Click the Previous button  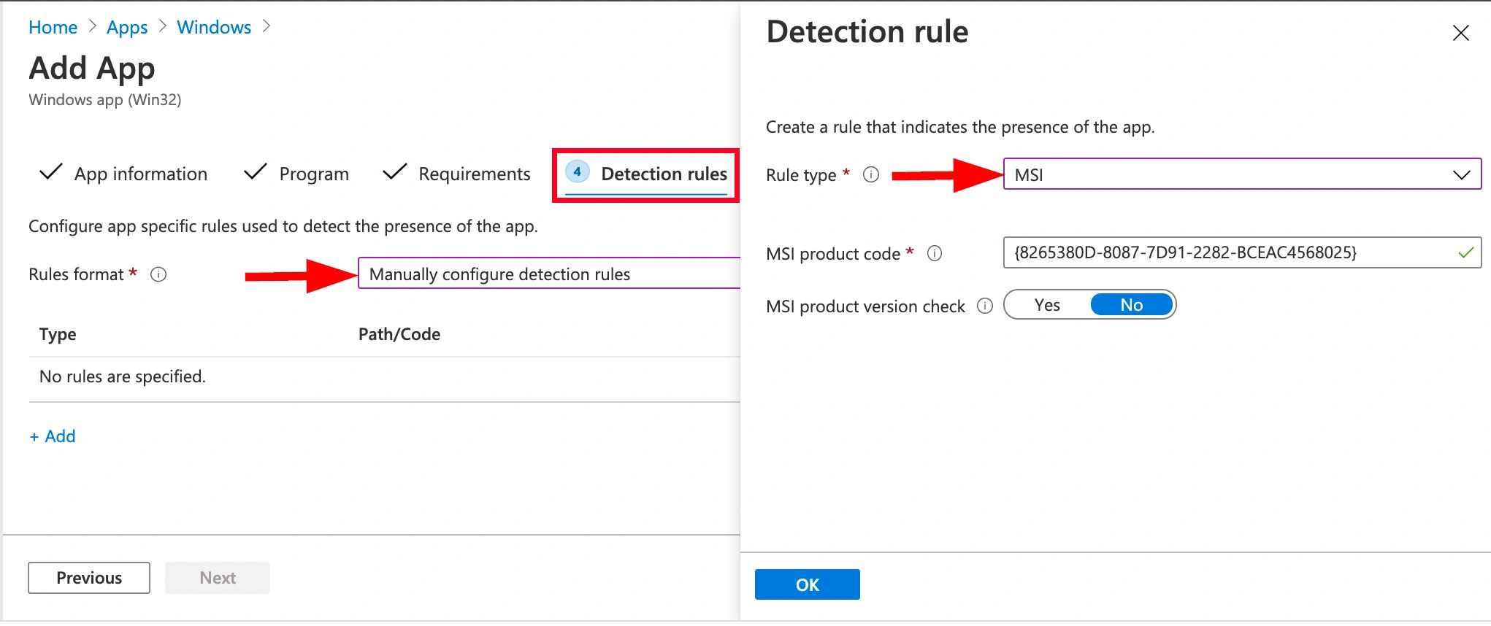(89, 578)
